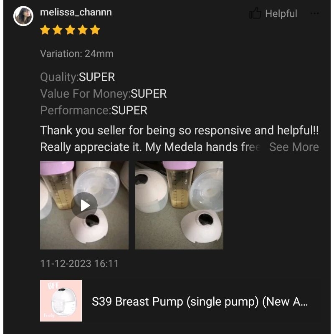Click the thumbs-up Helpful icon
Screen dimensions: 334x334
[255, 13]
